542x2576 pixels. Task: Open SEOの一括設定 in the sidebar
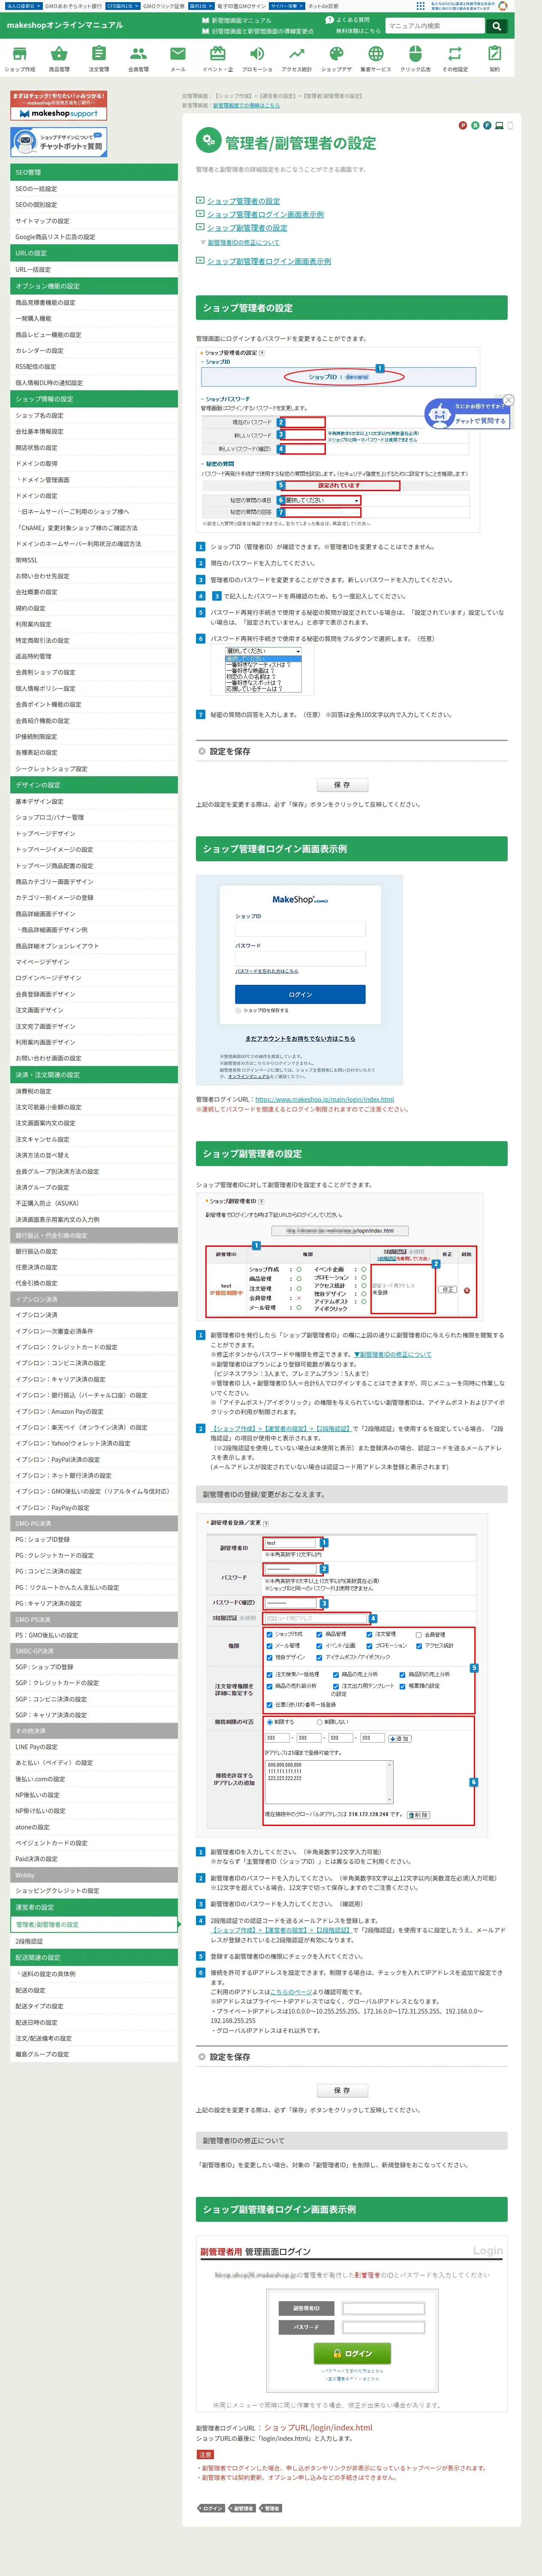pos(94,189)
